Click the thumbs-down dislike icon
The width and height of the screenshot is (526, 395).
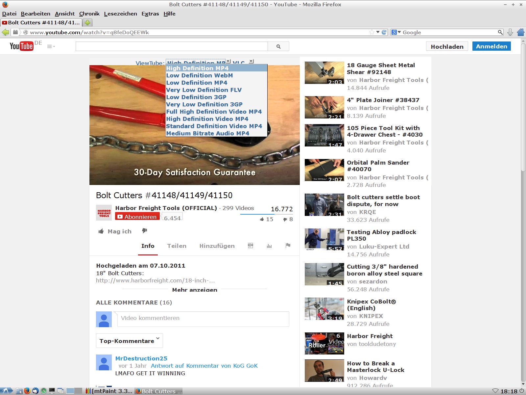(x=144, y=231)
